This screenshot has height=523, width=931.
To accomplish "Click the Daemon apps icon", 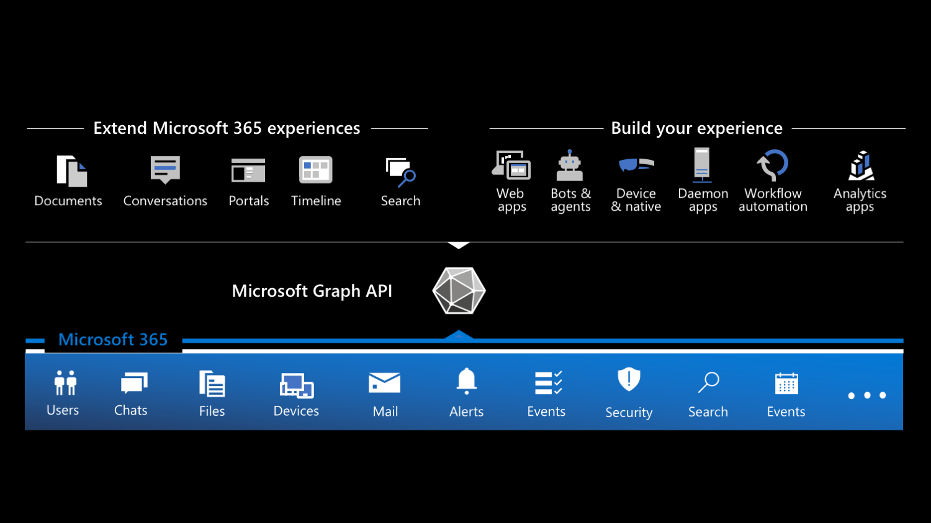I will coord(702,165).
